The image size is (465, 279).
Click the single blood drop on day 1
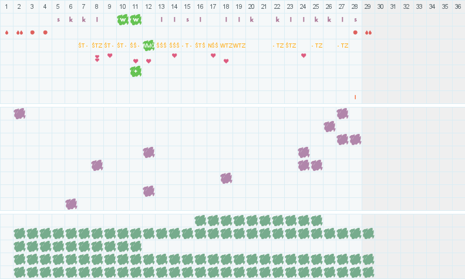(x=6, y=32)
